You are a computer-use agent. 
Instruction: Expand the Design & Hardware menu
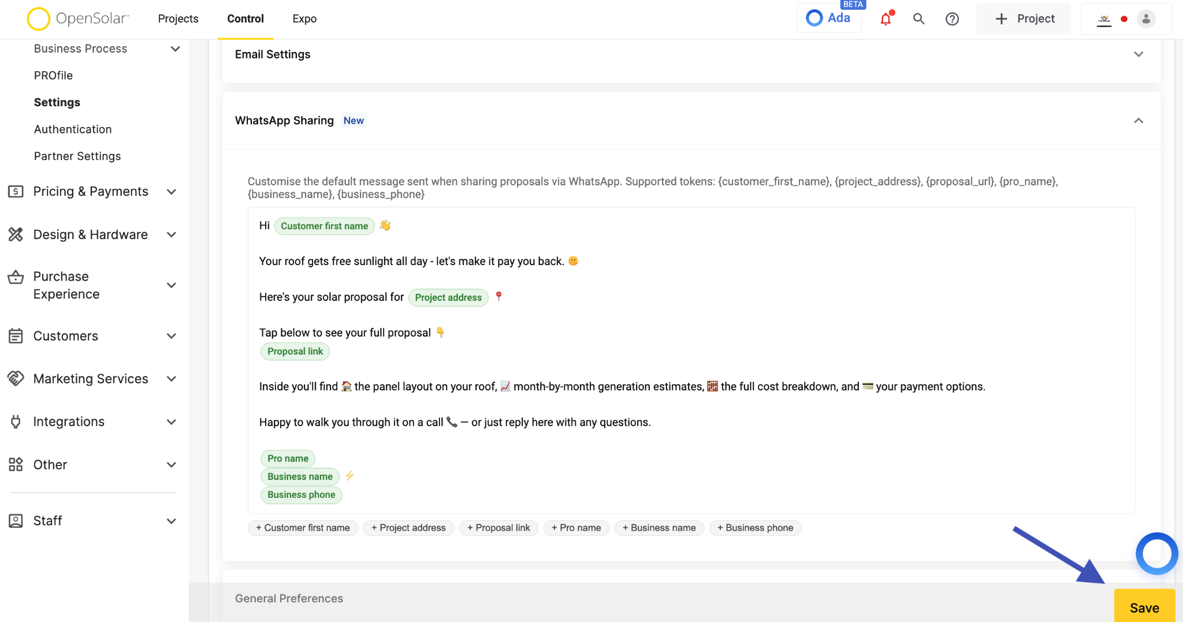click(x=172, y=234)
